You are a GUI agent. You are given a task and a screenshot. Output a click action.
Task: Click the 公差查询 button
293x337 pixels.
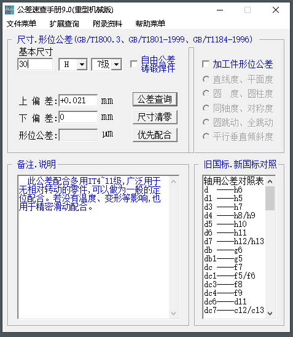pos(155,99)
